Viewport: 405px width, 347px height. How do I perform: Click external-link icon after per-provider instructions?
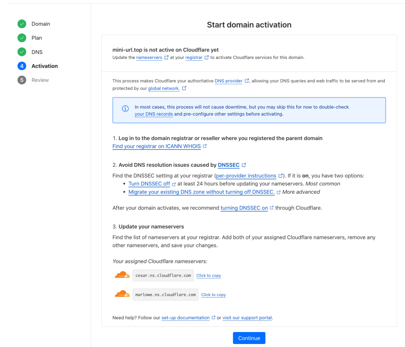click(280, 176)
